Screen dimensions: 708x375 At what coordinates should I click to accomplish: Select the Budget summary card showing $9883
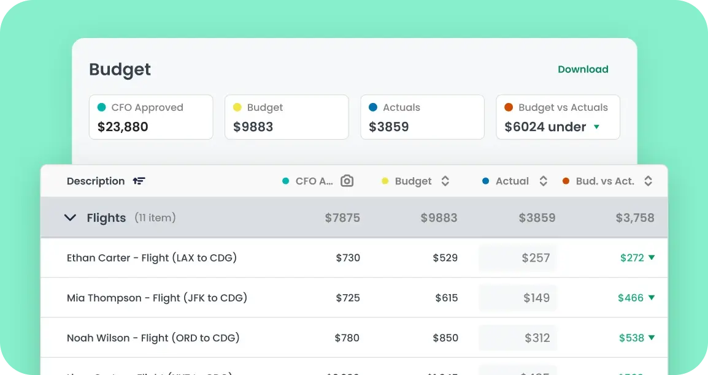pyautogui.click(x=287, y=117)
